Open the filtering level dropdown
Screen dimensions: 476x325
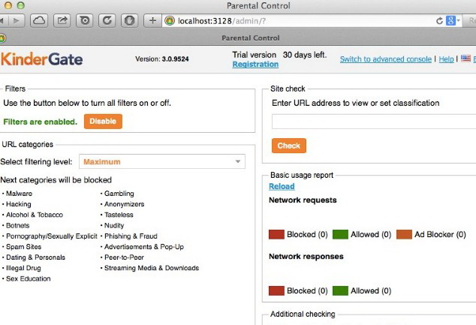161,161
